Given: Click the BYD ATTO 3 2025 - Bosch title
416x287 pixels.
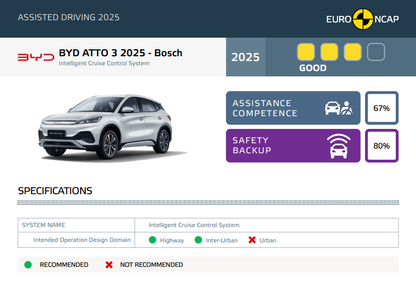Looking at the screenshot, I should [120, 53].
